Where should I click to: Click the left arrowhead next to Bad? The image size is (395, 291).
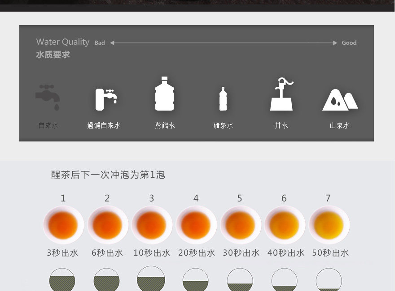click(x=112, y=43)
